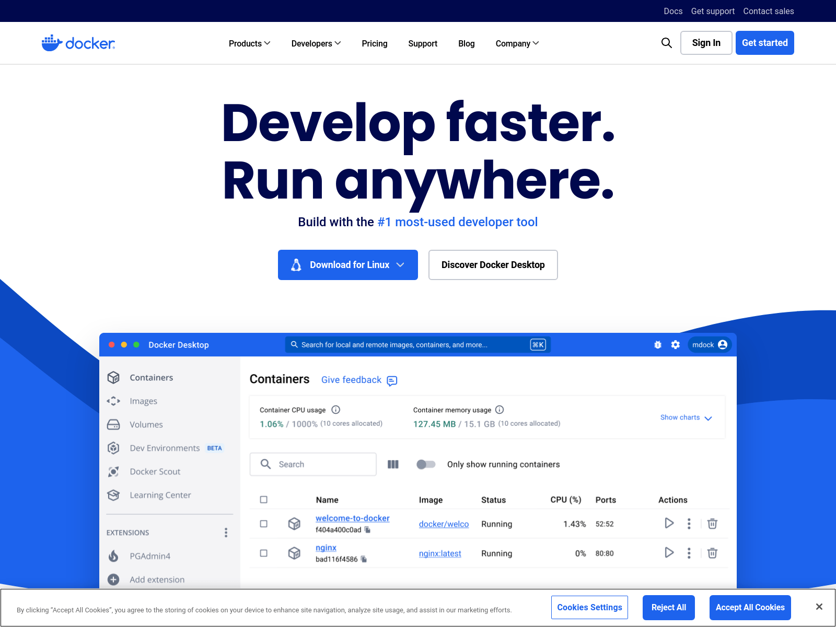
Task: Open the nginx:latest image link
Action: [x=440, y=553]
